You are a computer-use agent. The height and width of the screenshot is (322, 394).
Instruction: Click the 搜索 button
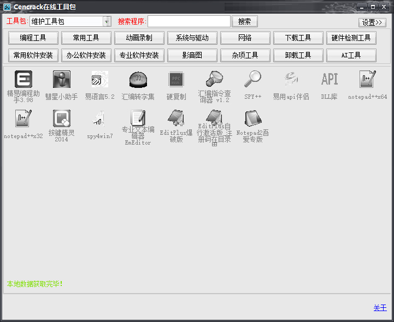[245, 22]
